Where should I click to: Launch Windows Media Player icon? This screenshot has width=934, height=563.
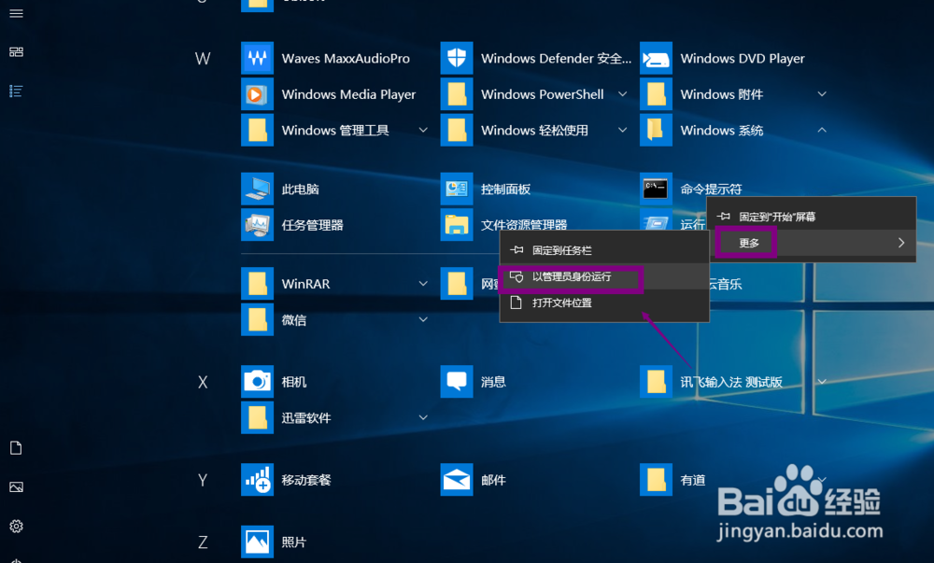257,94
